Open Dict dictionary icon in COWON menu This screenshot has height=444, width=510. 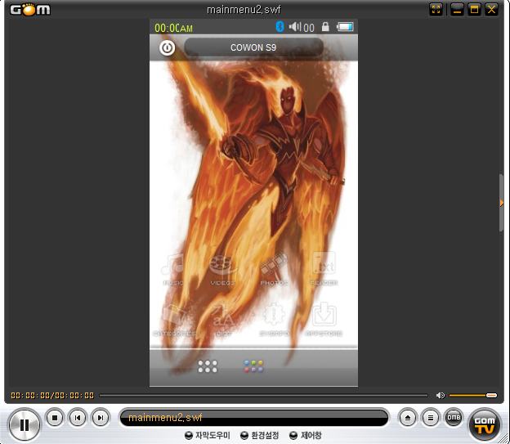223,320
